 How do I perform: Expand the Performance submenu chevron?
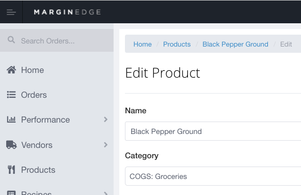coord(105,119)
